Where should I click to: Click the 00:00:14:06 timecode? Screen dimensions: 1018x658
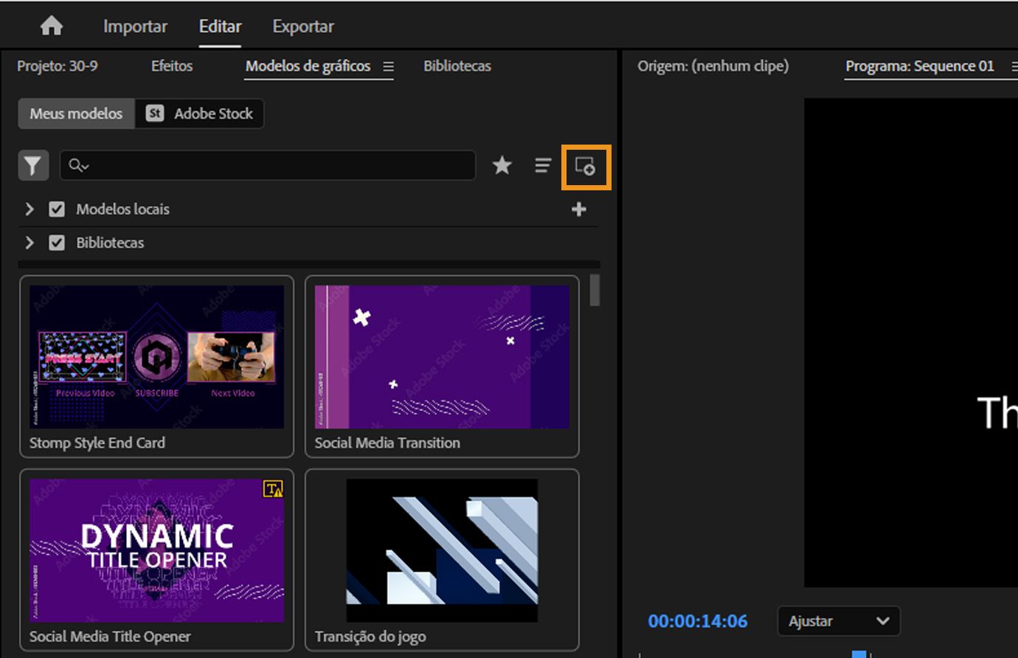[697, 621]
